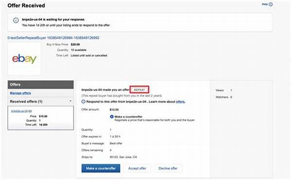Click the Make a counteroffer button

pos(101,168)
